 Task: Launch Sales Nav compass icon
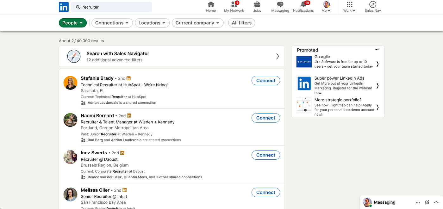(x=373, y=7)
